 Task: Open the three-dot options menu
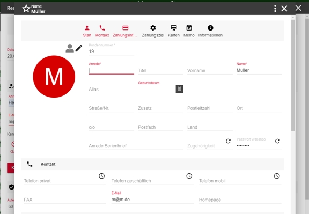(x=275, y=9)
